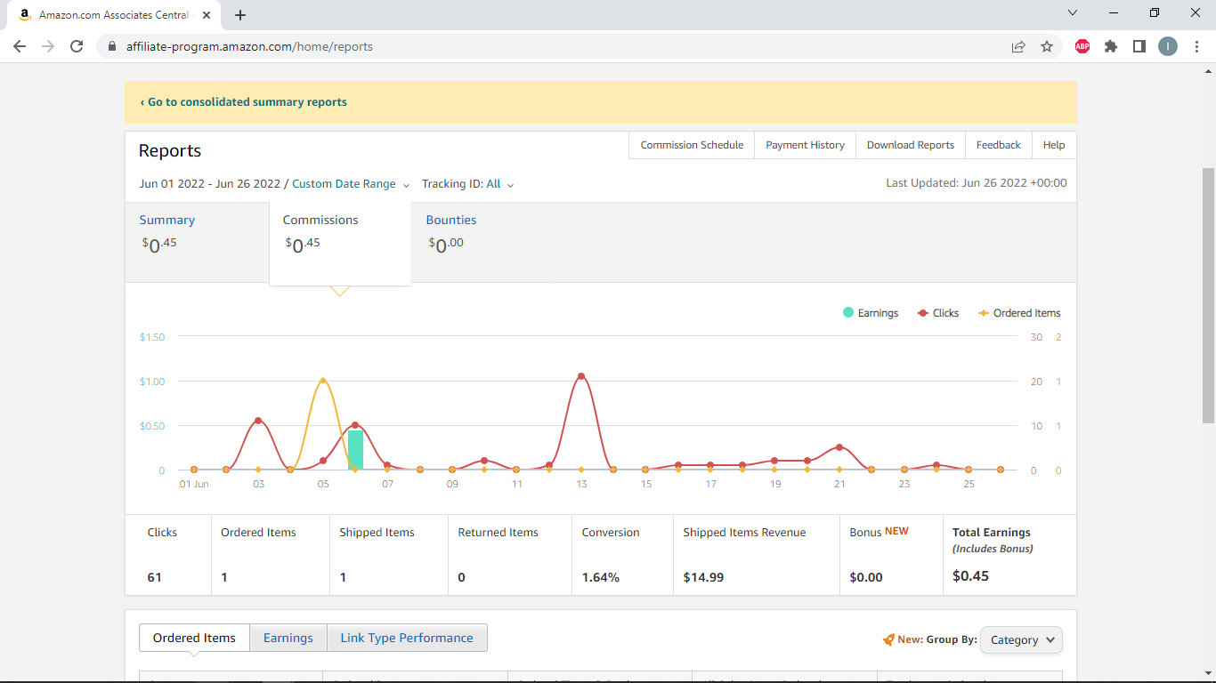This screenshot has height=683, width=1216.
Task: Click the Last Updated date text
Action: [976, 183]
